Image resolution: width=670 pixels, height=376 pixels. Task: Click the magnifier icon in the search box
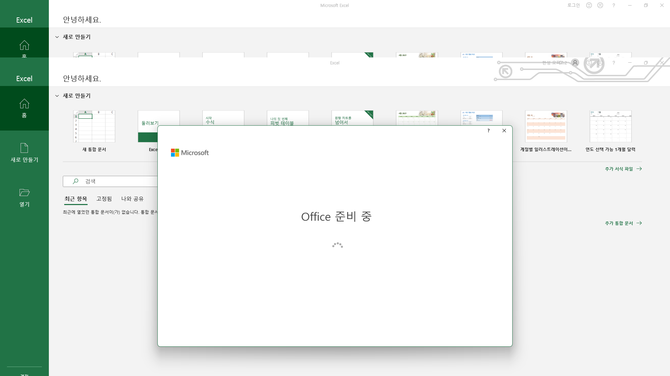tap(75, 181)
